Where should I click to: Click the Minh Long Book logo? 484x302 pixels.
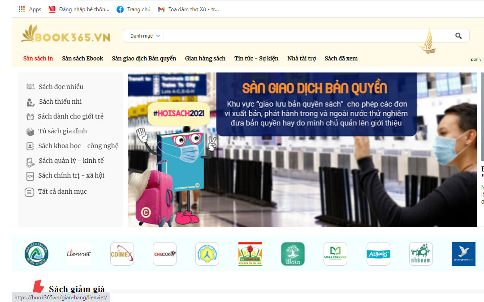tap(335, 254)
